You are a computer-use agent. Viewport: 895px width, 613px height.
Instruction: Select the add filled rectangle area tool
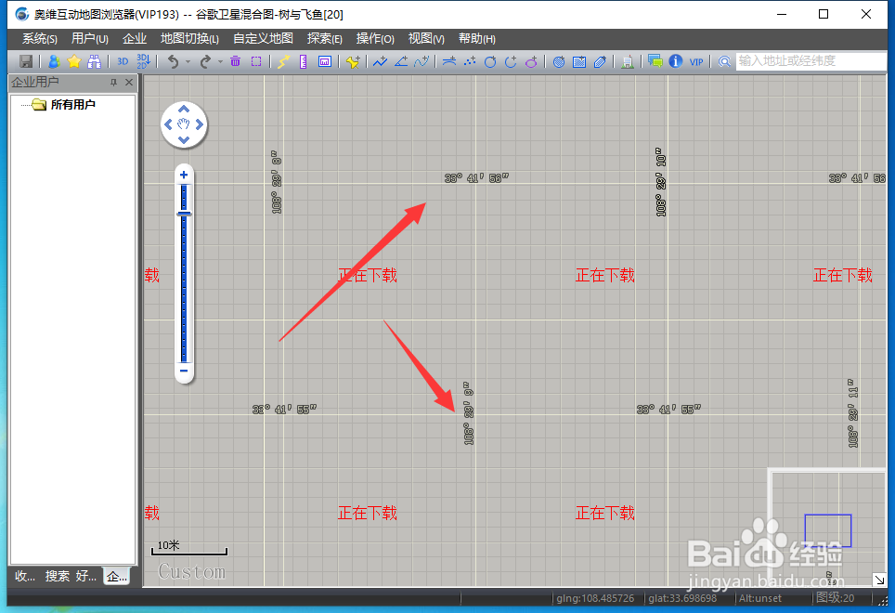(x=579, y=61)
